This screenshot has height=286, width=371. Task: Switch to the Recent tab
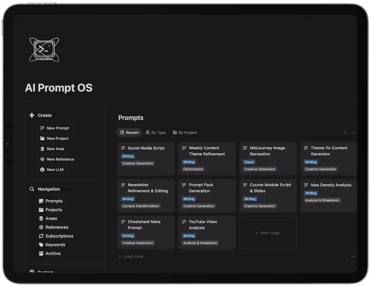click(x=129, y=132)
